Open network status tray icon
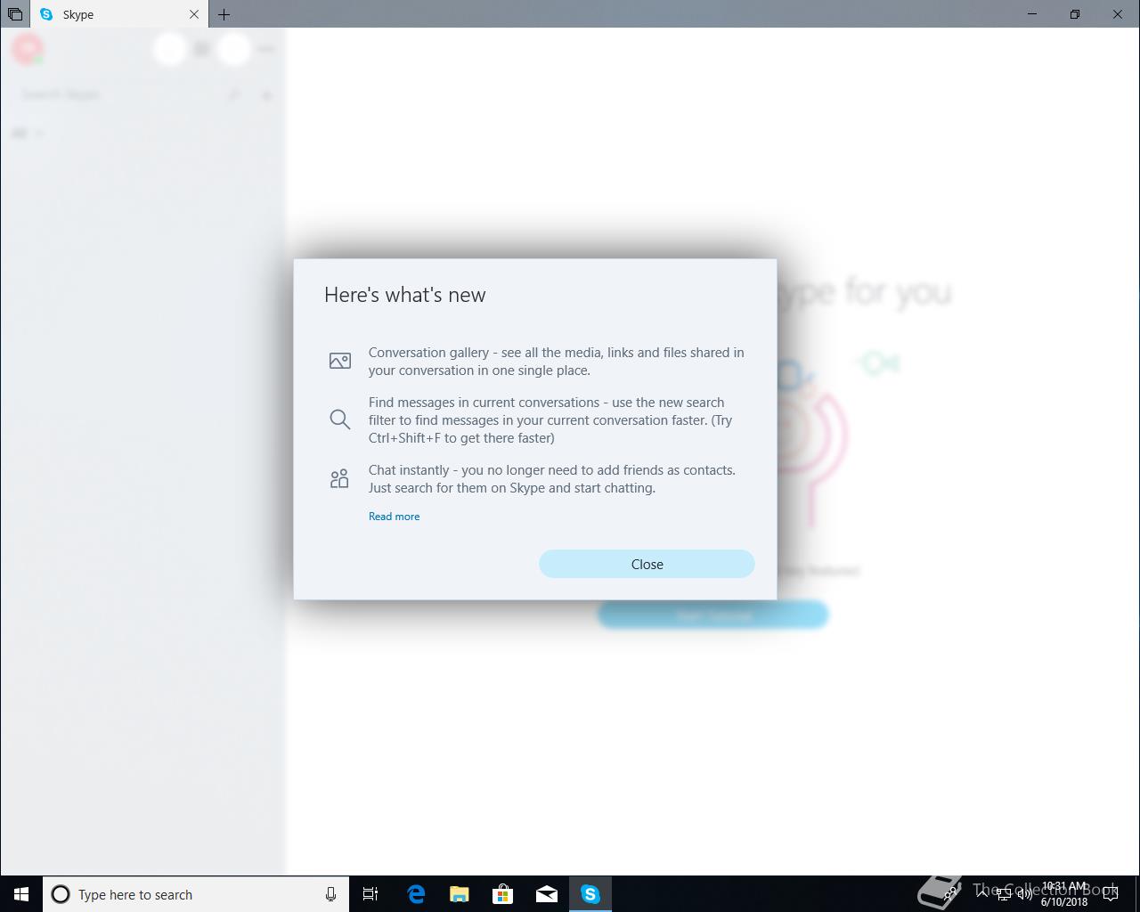Viewport: 1140px width, 912px height. tap(1004, 894)
